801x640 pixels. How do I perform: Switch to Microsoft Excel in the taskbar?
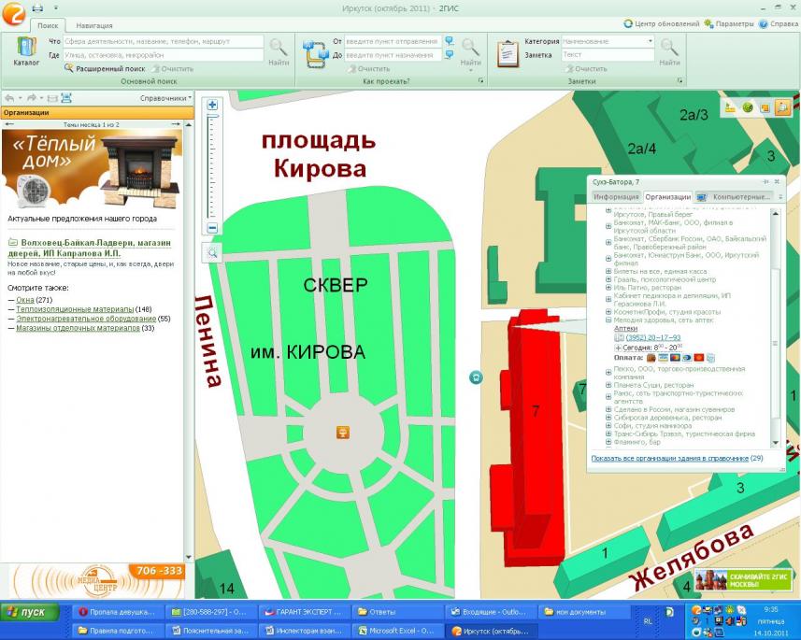pyautogui.click(x=396, y=631)
